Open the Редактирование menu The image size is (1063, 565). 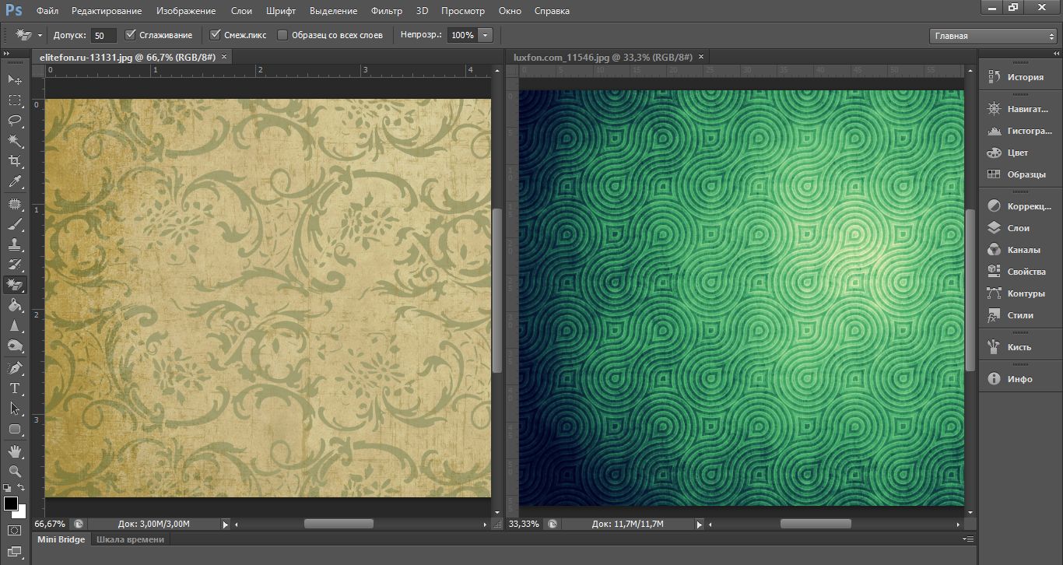(x=107, y=11)
